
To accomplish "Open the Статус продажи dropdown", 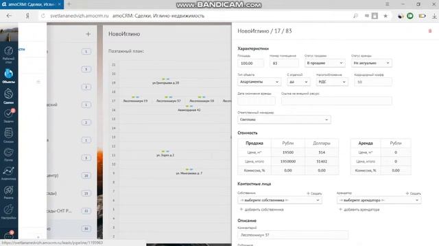I will pyautogui.click(x=324, y=63).
